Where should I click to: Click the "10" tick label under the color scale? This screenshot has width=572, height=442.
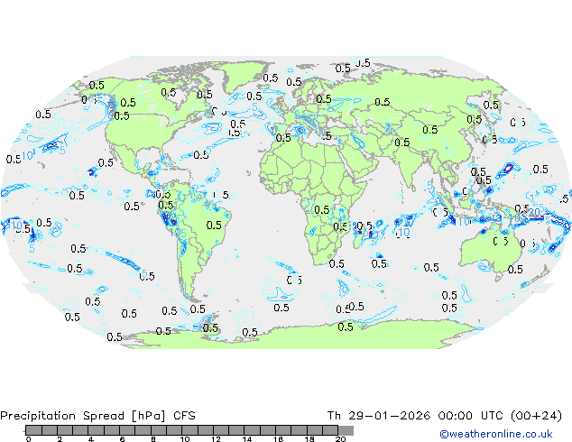point(185,439)
